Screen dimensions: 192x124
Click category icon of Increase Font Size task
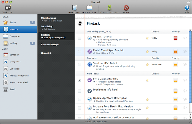90,108
